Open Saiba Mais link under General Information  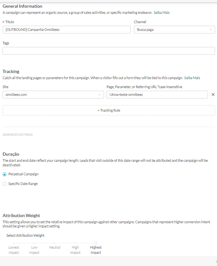161,13
